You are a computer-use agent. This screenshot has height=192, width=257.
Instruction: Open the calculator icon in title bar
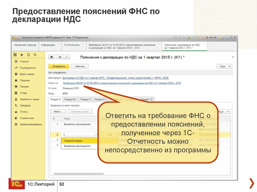pos(198,38)
